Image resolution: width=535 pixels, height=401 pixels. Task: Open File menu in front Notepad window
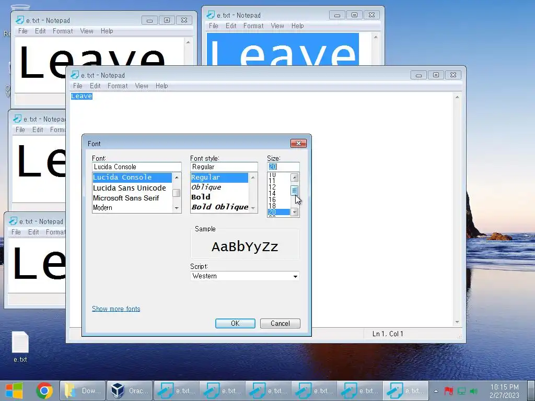(78, 86)
